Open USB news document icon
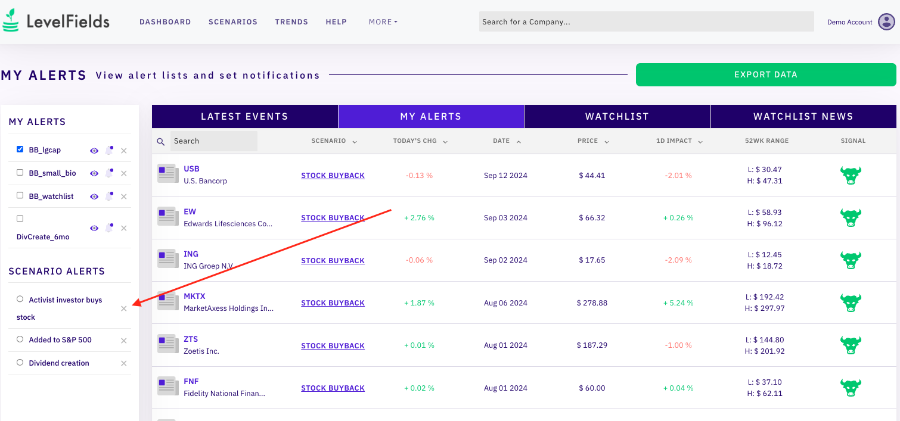The image size is (900, 421). [167, 174]
